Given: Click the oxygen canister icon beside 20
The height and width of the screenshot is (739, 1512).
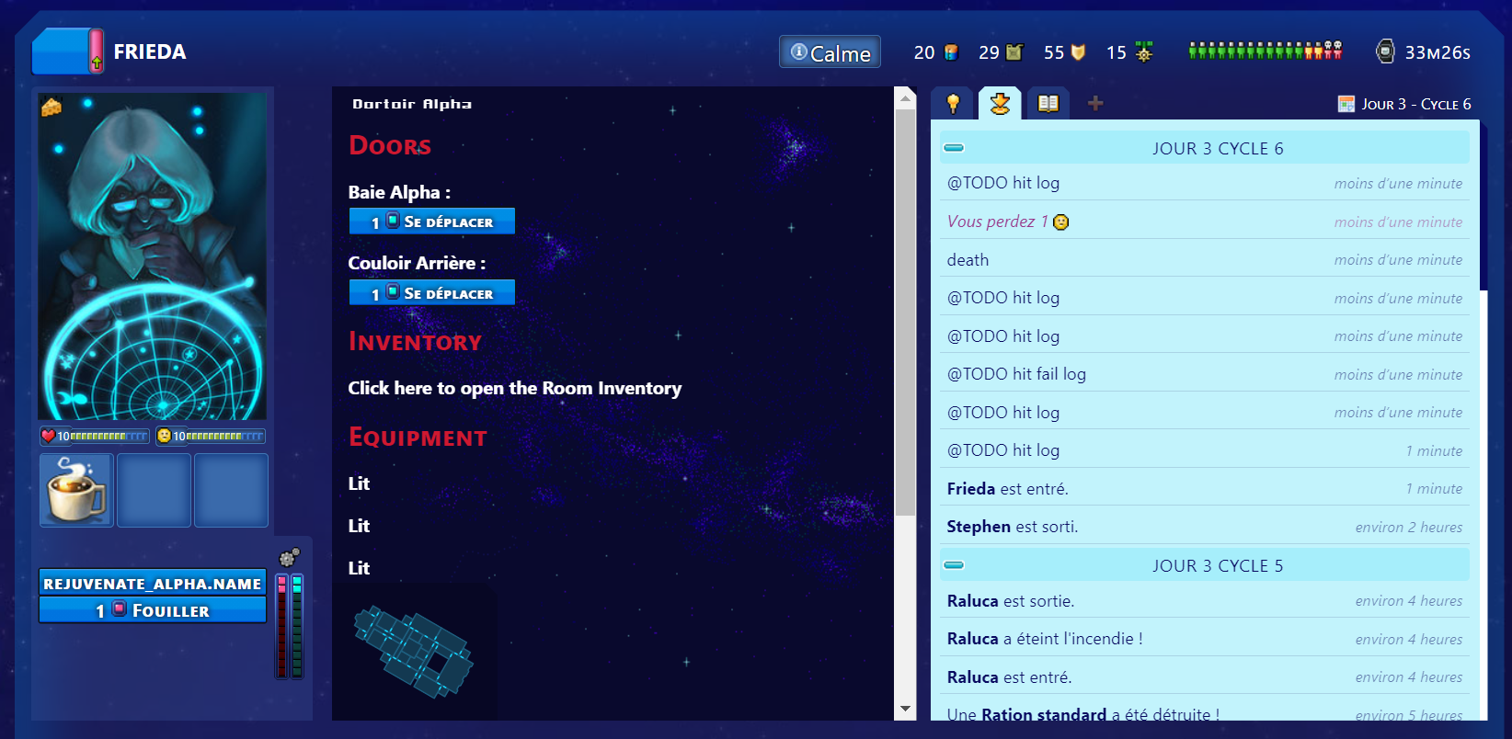Looking at the screenshot, I should (951, 52).
